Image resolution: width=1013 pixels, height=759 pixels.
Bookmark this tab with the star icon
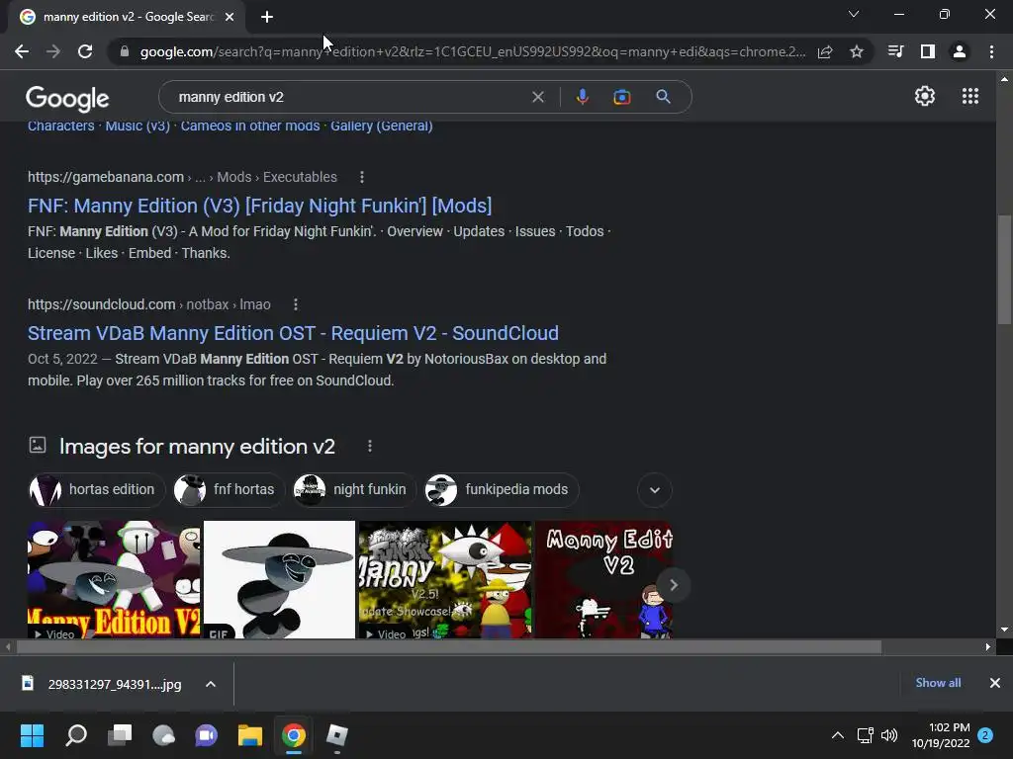(x=857, y=51)
